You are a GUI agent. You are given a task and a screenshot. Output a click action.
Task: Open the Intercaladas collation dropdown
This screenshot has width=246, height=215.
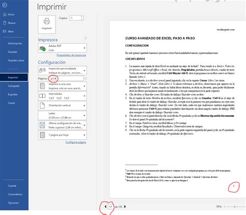[x=62, y=96]
